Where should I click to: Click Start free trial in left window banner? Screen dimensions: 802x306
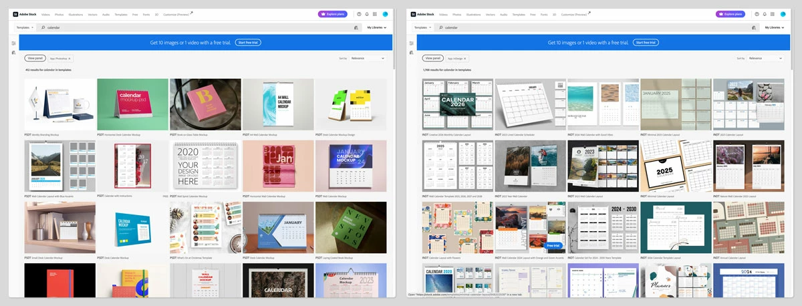click(248, 43)
